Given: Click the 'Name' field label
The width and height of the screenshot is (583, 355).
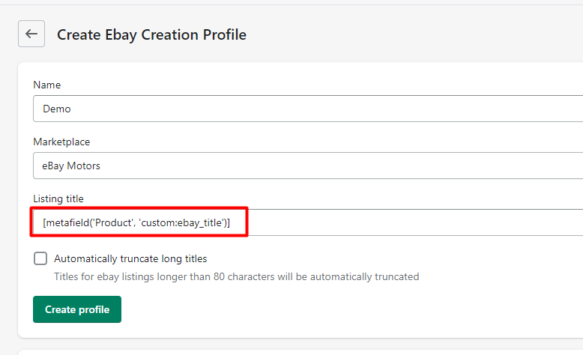Looking at the screenshot, I should click(47, 85).
